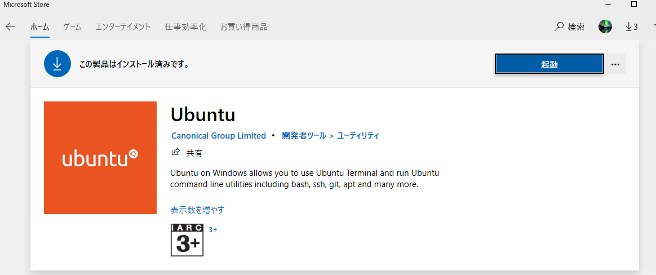Click the Ubuntu orange logo thumbnail
Screen dimensions: 656x275
[x=100, y=158]
